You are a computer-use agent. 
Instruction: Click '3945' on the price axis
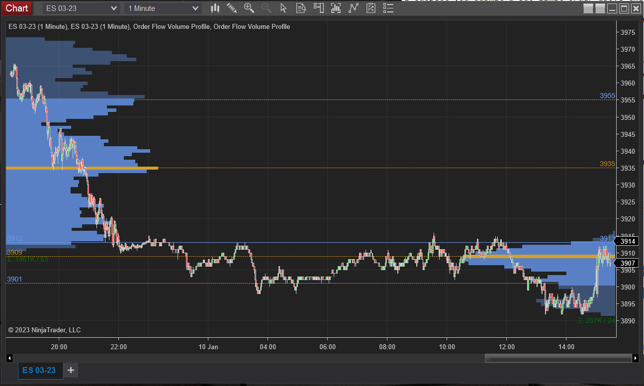click(x=628, y=134)
